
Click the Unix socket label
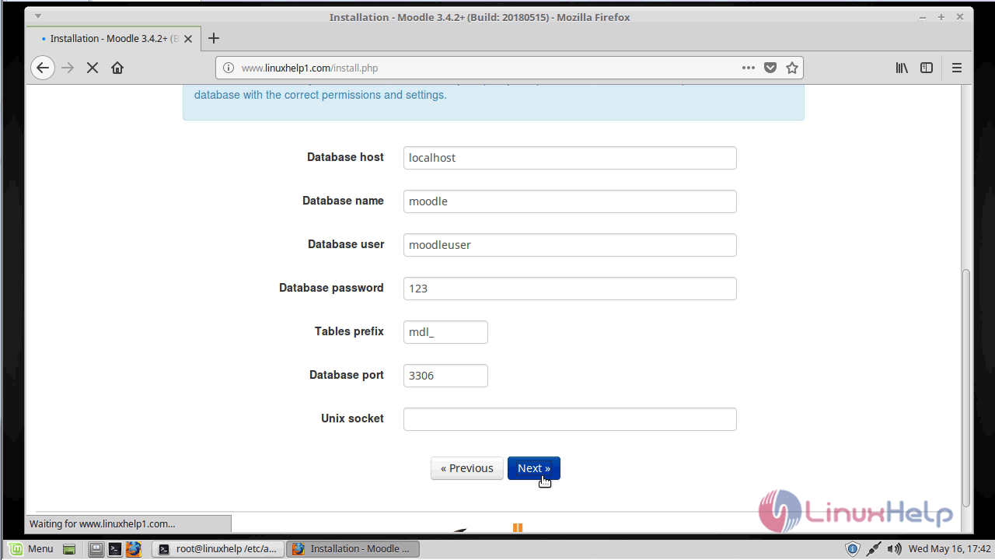(x=352, y=418)
